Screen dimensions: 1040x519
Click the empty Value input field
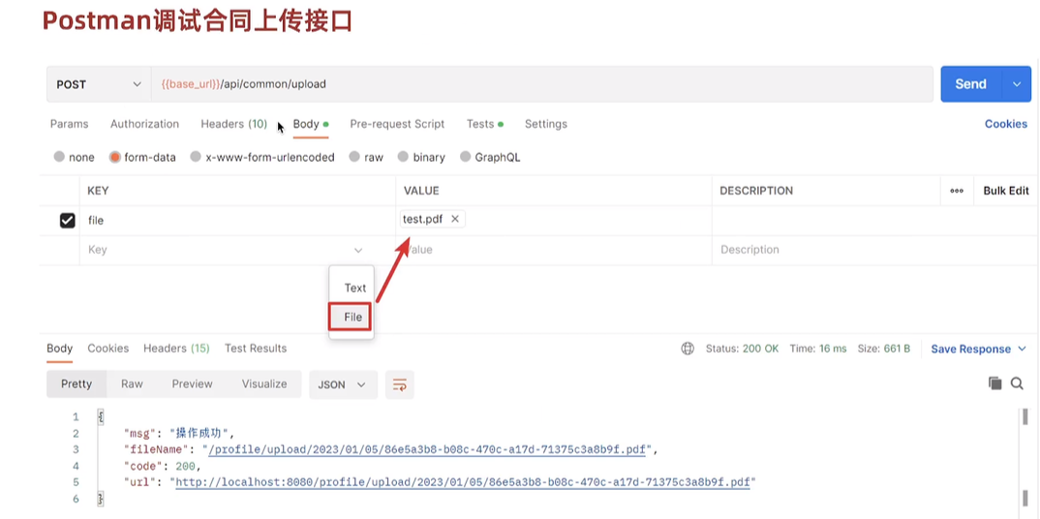(x=554, y=250)
